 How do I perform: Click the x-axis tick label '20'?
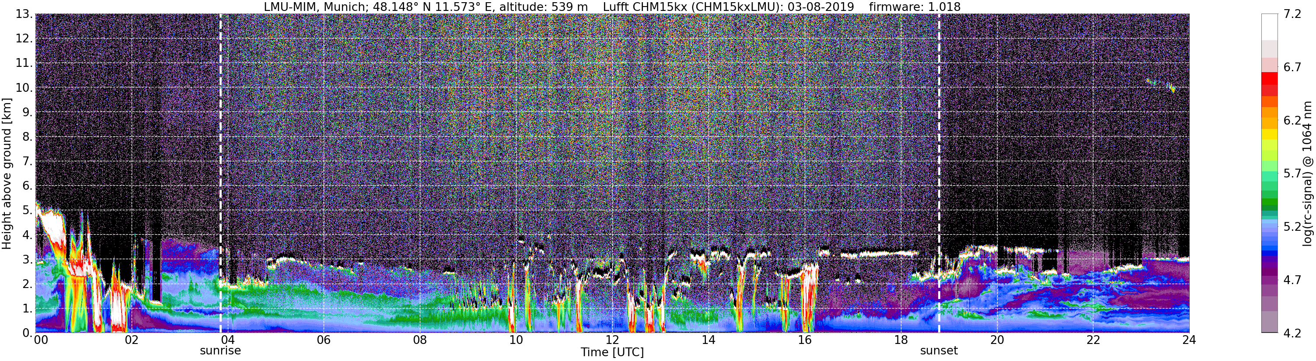pyautogui.click(x=997, y=340)
